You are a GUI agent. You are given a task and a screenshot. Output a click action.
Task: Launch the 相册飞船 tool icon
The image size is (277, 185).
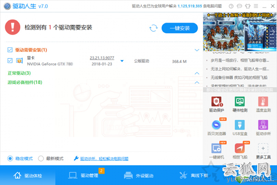coord(240,148)
